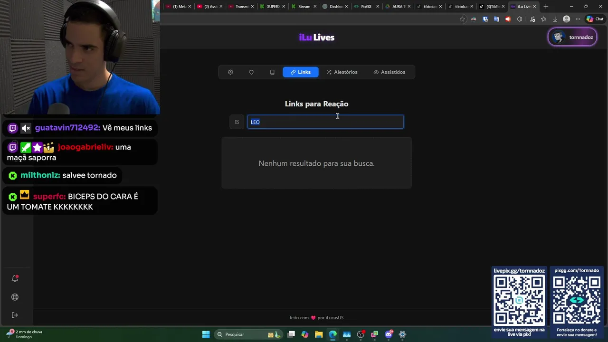Click the iLucasUS footer link
The width and height of the screenshot is (608, 342).
[334, 318]
